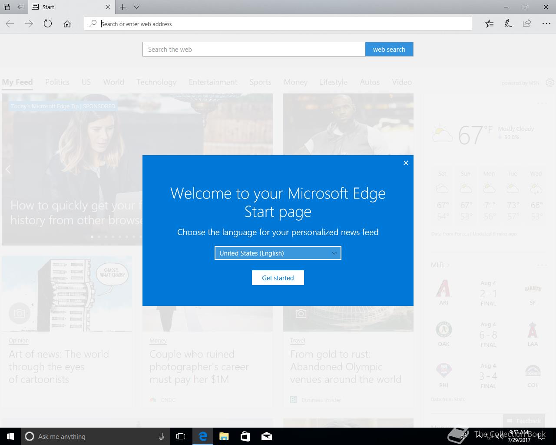
Task: Open the Store icon on the taskbar
Action: click(x=245, y=436)
